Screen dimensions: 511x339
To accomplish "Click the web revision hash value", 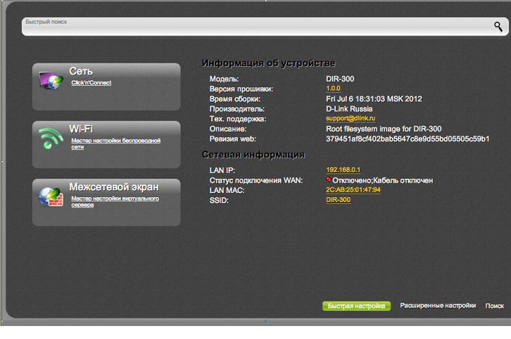I will [407, 139].
